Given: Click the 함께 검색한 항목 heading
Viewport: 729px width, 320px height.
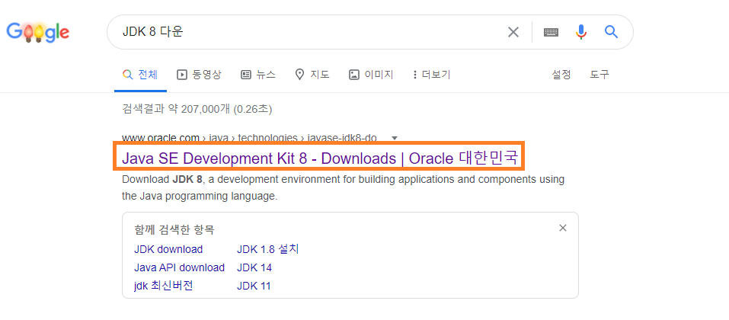Looking at the screenshot, I should [174, 229].
